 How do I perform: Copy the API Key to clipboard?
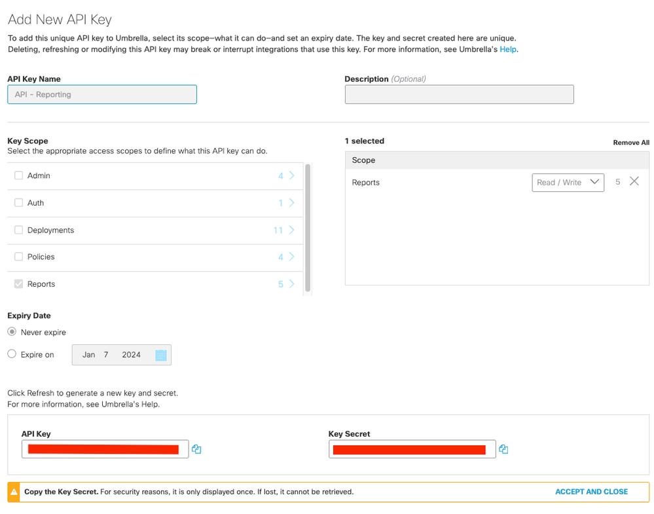(196, 449)
